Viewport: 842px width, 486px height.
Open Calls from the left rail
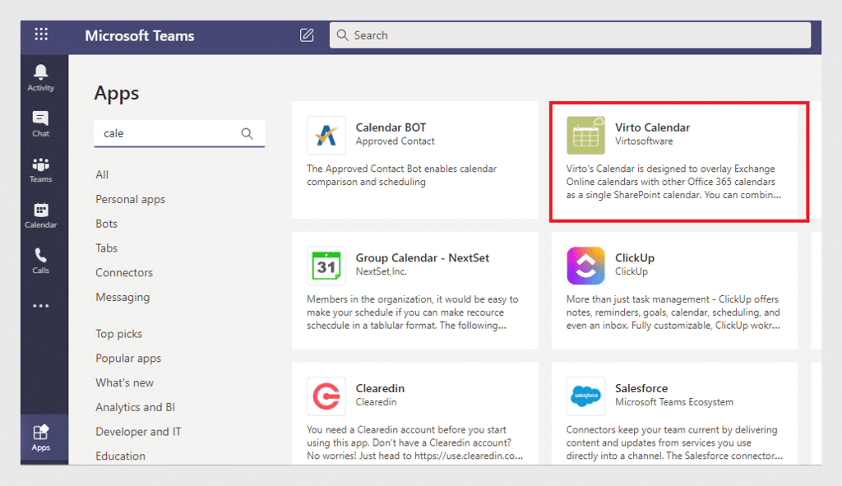coord(41,261)
